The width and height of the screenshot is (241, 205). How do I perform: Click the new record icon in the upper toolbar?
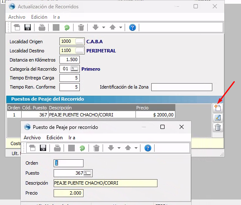click(x=17, y=27)
